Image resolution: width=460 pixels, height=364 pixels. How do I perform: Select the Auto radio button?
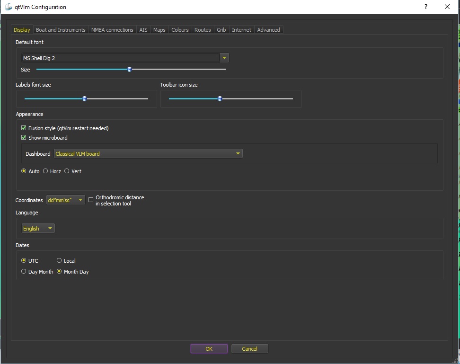click(24, 171)
